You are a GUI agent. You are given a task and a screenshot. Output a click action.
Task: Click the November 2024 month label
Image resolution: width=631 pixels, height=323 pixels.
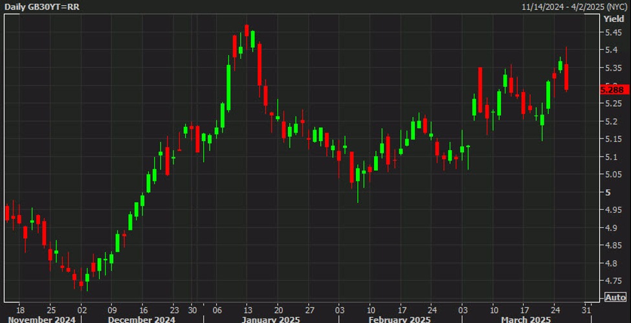coord(41,320)
